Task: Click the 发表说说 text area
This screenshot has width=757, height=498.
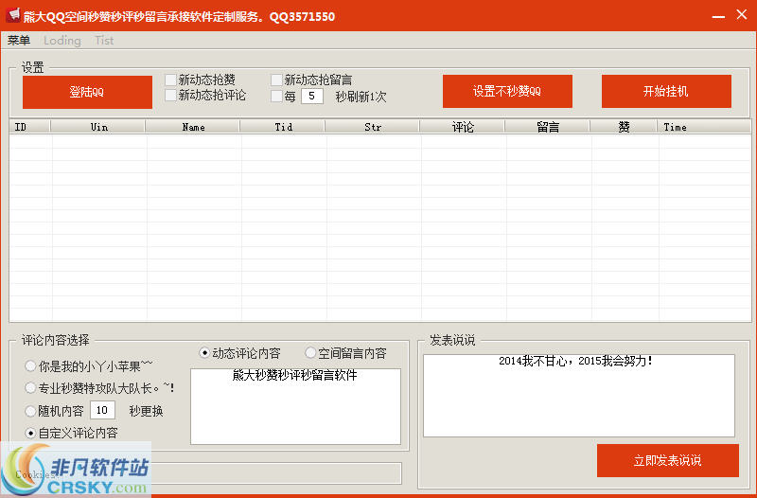Action: pyautogui.click(x=579, y=396)
